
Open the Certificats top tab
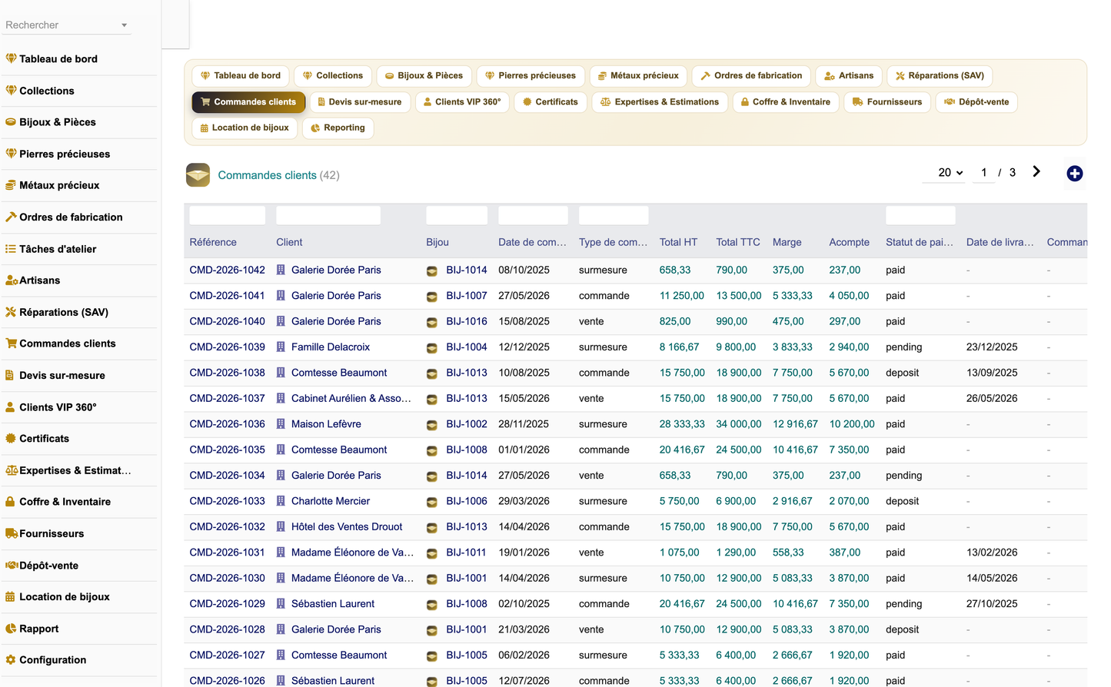click(x=551, y=101)
